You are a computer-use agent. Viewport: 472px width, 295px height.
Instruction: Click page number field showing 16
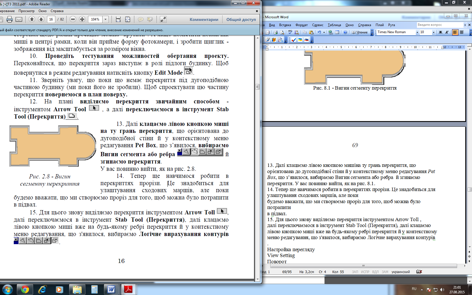pos(51,19)
